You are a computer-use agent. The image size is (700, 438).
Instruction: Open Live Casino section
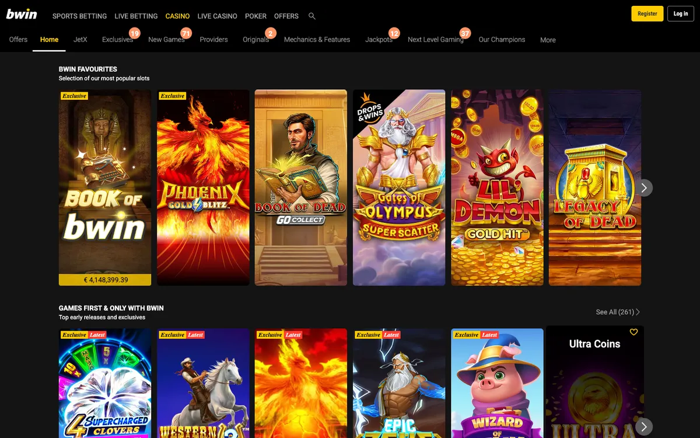[217, 16]
